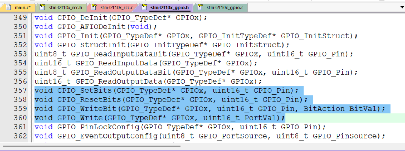Click the key icon on stm32f10x_gpio.c tab
Screen dimensions: 405x151
pyautogui.click(x=200, y=7)
